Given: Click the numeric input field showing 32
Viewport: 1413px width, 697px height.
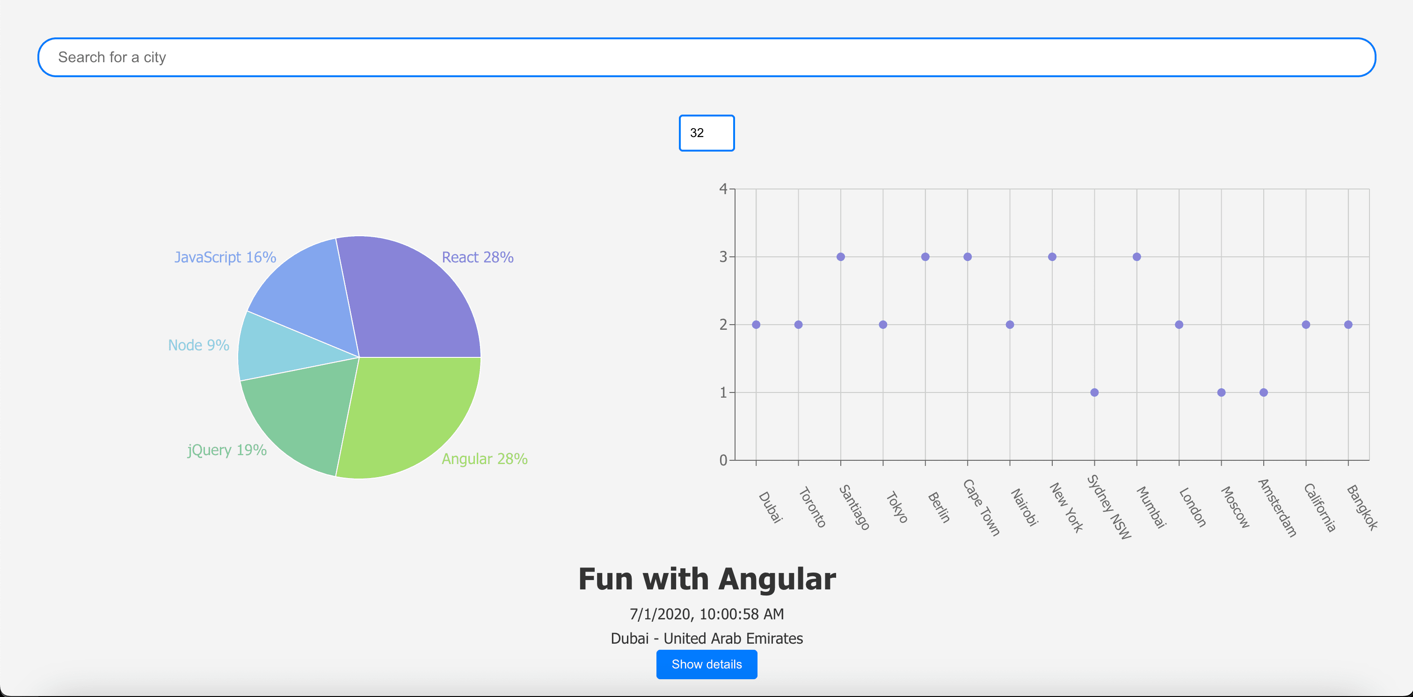Looking at the screenshot, I should pyautogui.click(x=706, y=132).
